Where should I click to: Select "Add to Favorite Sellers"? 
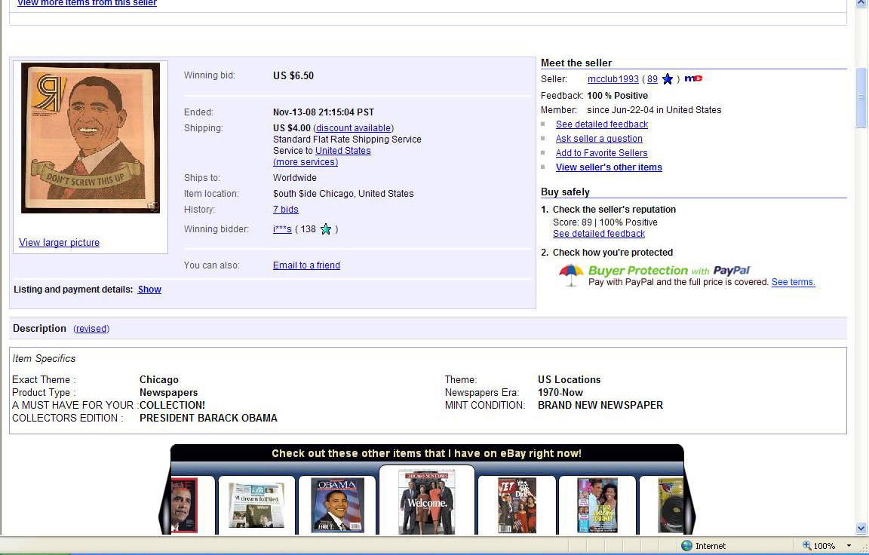(602, 153)
